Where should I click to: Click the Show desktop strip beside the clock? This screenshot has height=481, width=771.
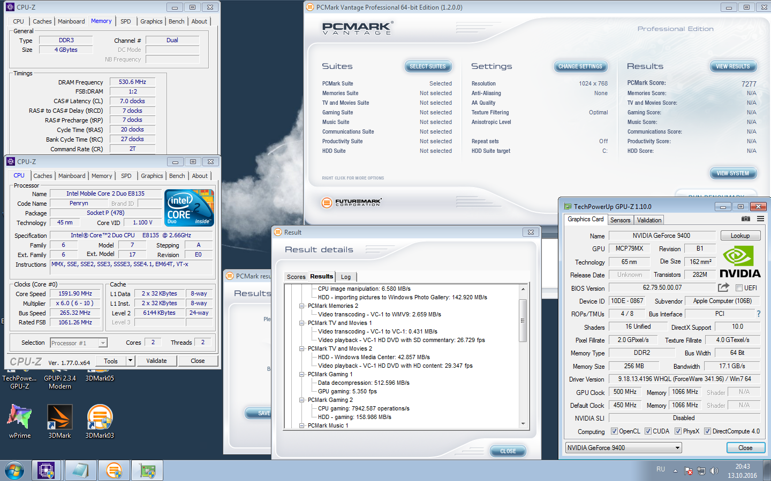[767, 471]
